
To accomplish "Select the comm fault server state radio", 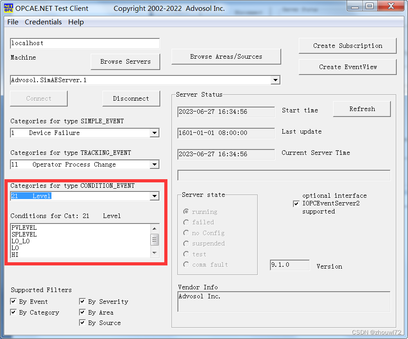I will click(x=186, y=265).
